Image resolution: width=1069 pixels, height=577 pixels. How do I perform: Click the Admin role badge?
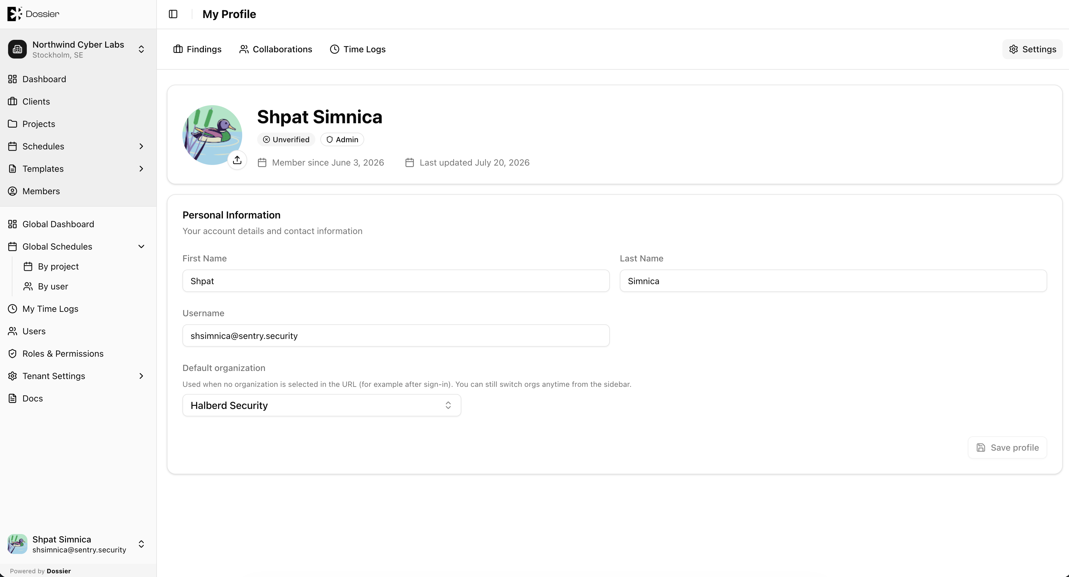[342, 139]
